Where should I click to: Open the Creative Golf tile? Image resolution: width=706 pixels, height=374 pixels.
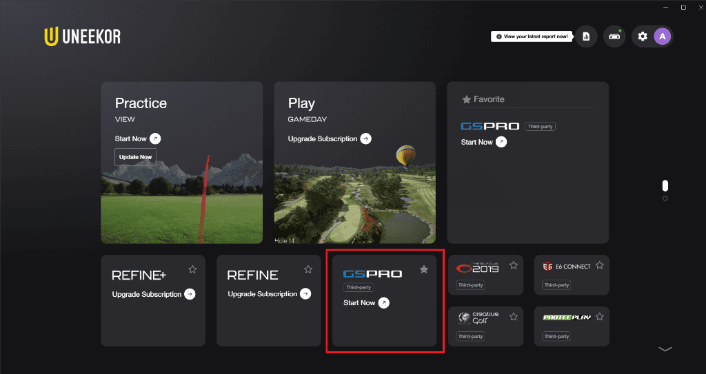[485, 326]
